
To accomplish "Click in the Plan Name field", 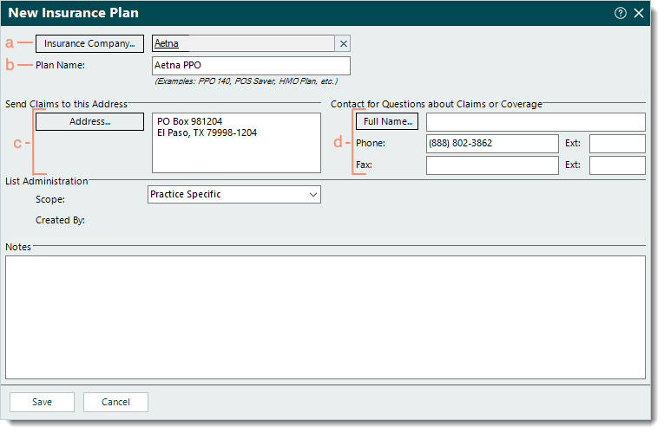I will (251, 66).
